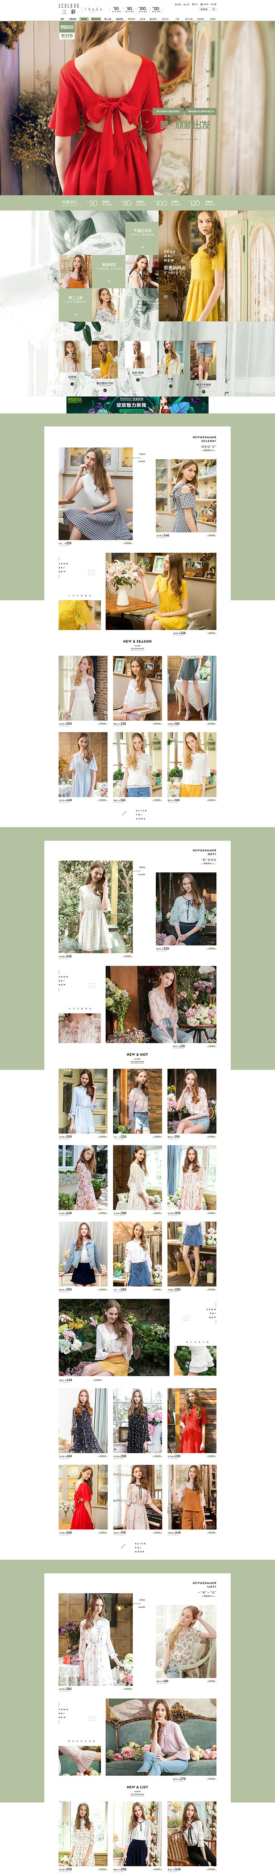
Task: Open the ¥248 yellow skirt garden banner
Action: pyautogui.click(x=114, y=1338)
